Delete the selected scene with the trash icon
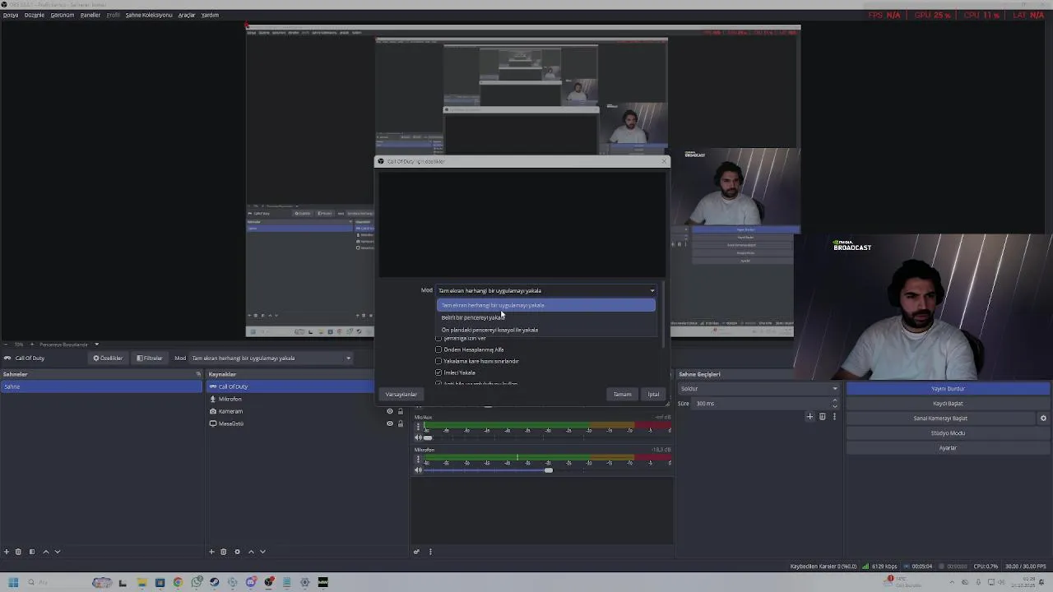Screen dimensions: 1053x592 pyautogui.click(x=18, y=552)
